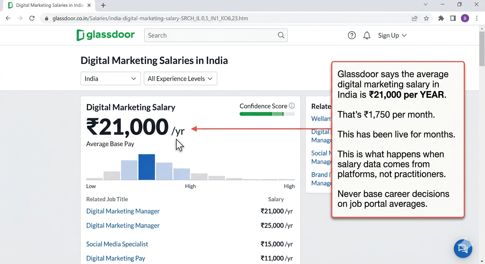Viewport: 485px width, 264px height.
Task: Open the Digital Marketing Manager ₹25,000 link
Action: [x=123, y=225]
